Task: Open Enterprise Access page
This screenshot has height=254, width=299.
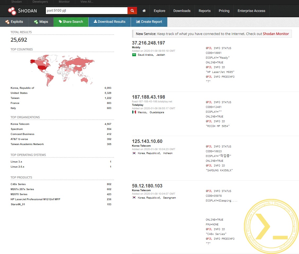Action: pos(251,11)
